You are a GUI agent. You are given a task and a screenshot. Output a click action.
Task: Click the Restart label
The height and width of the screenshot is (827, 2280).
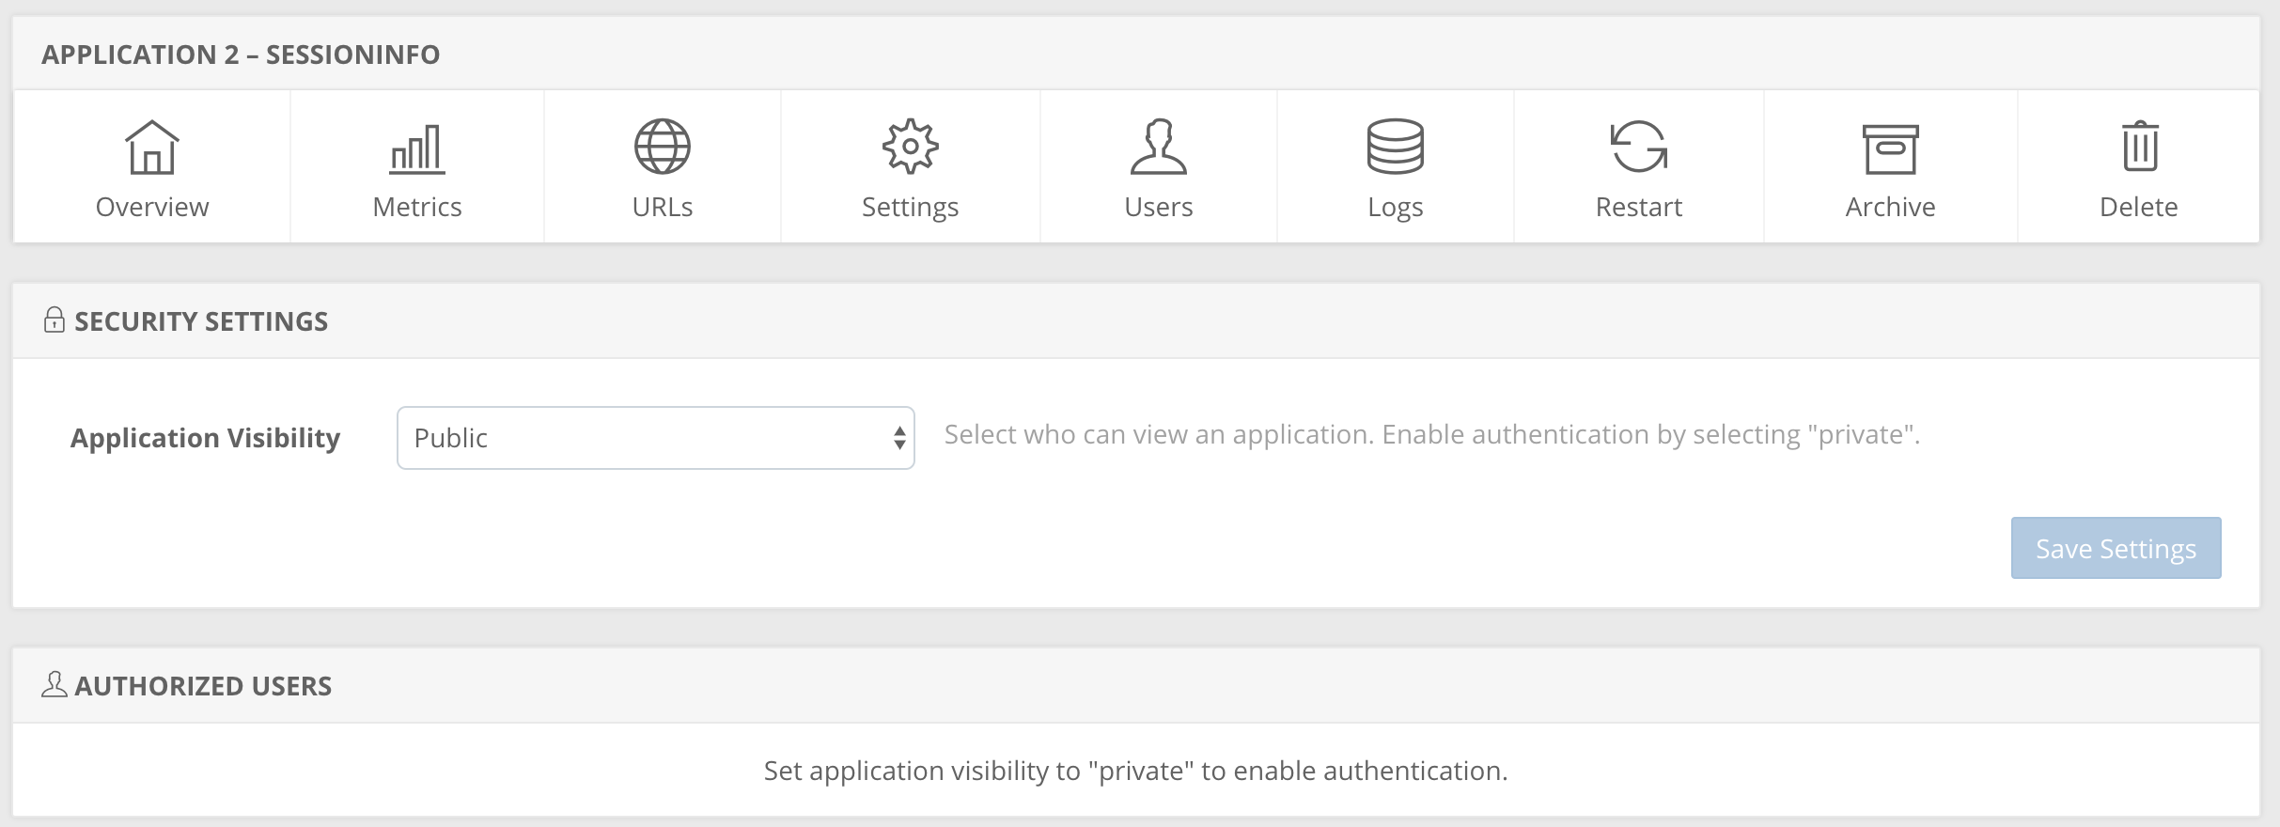click(x=1639, y=207)
